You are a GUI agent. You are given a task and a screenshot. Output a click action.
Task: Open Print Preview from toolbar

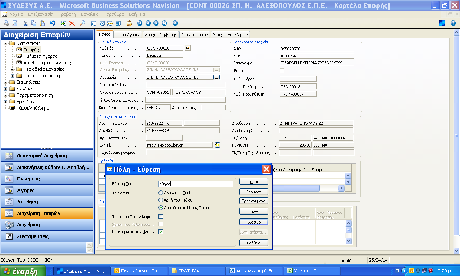pyautogui.click(x=15, y=23)
